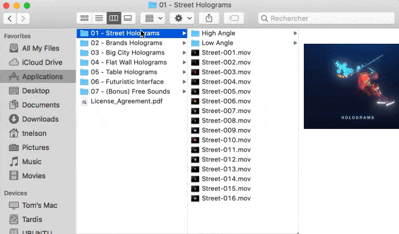Open All My Files in sidebar
Viewport: 399px width, 234px height.
38,48
